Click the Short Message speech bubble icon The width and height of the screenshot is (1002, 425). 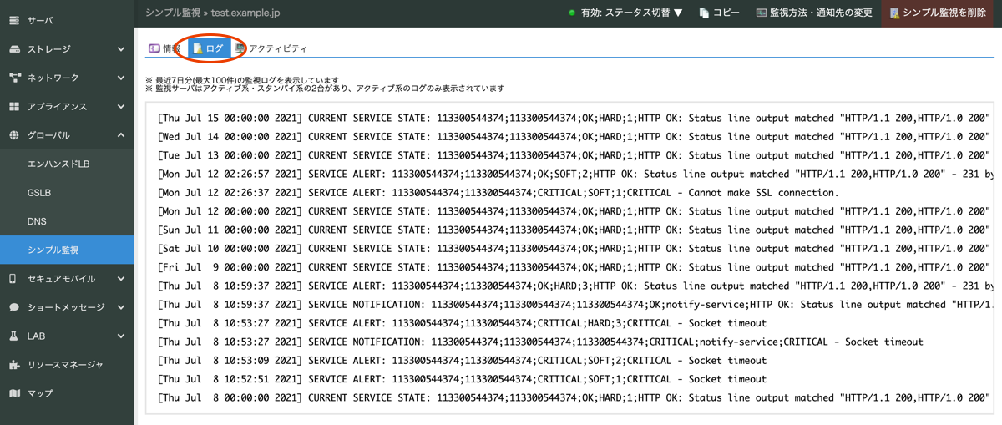pyautogui.click(x=14, y=307)
